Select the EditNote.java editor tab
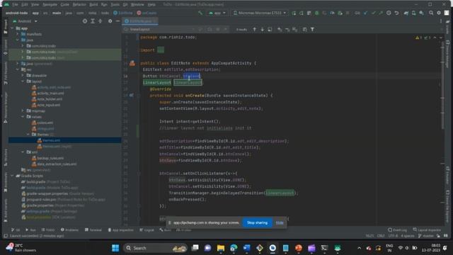 pos(140,21)
